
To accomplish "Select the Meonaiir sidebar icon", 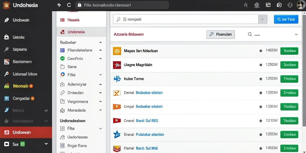I will tap(7, 86).
